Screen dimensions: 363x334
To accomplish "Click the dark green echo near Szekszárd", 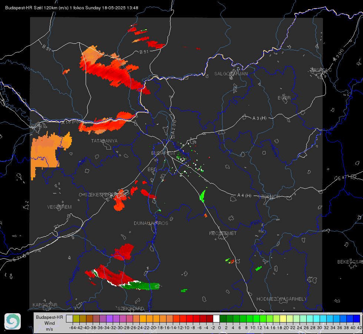I will tap(141, 285).
